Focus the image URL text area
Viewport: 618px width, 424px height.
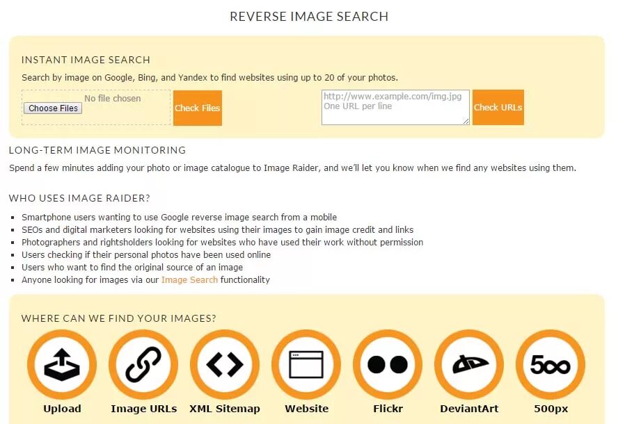[x=395, y=107]
